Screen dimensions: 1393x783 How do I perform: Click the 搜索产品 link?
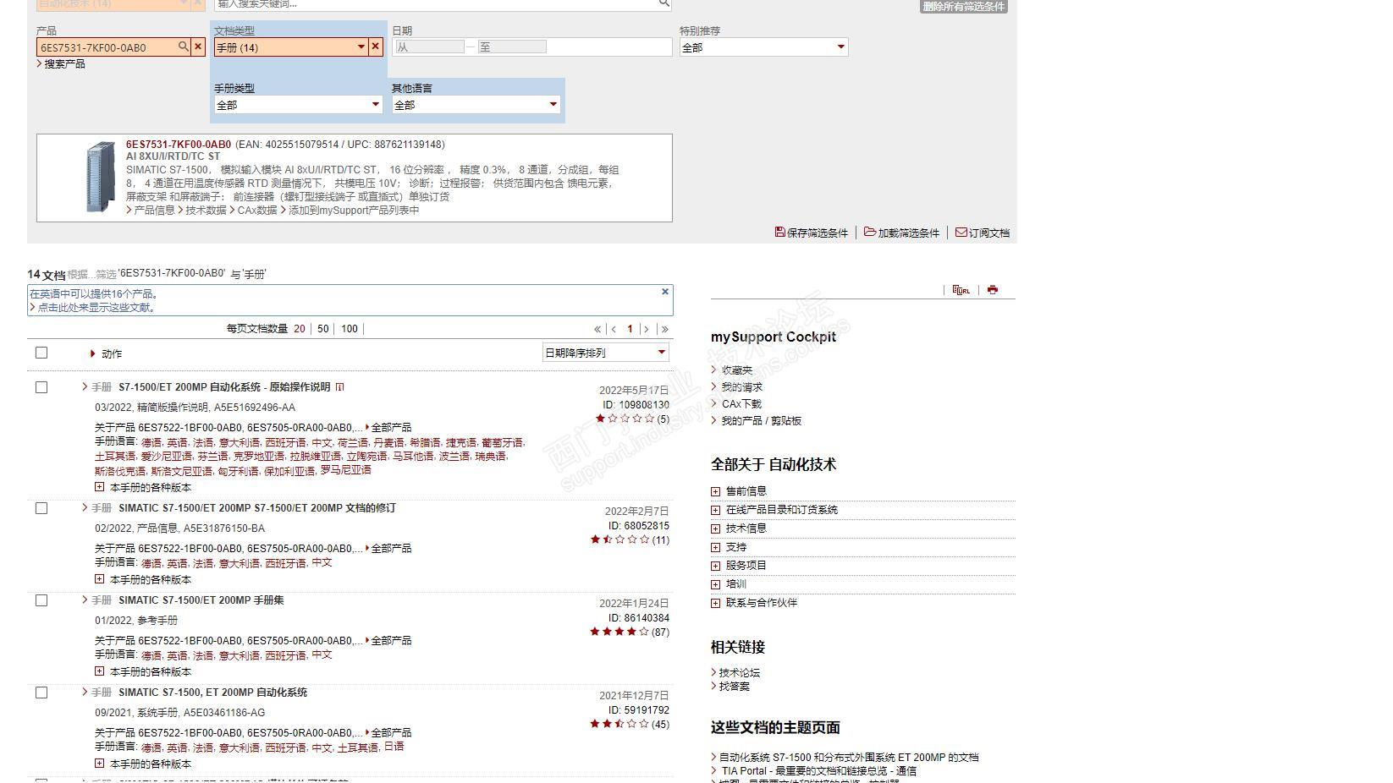click(64, 64)
